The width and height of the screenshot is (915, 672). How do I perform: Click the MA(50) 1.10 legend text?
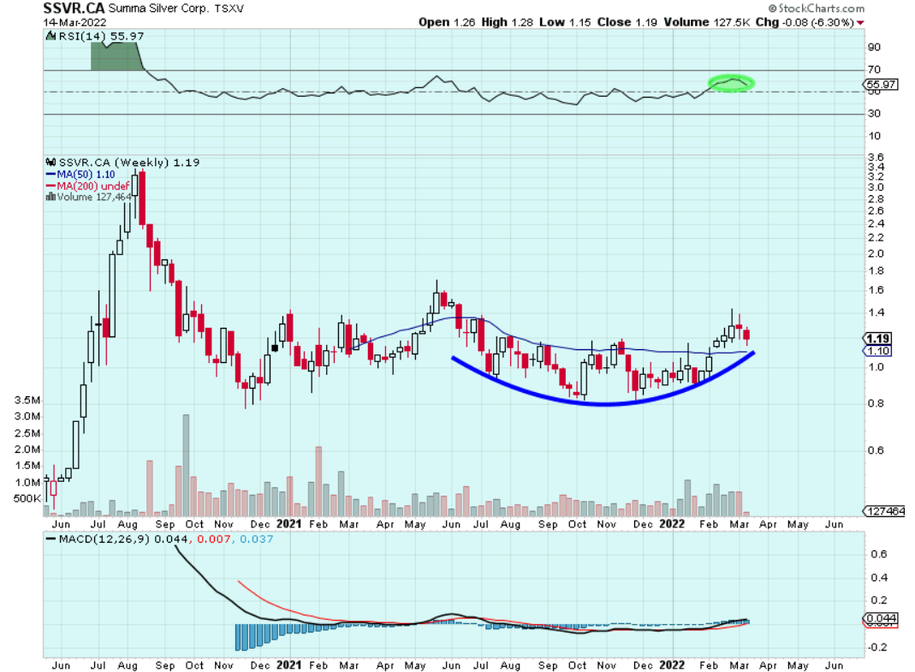click(86, 175)
